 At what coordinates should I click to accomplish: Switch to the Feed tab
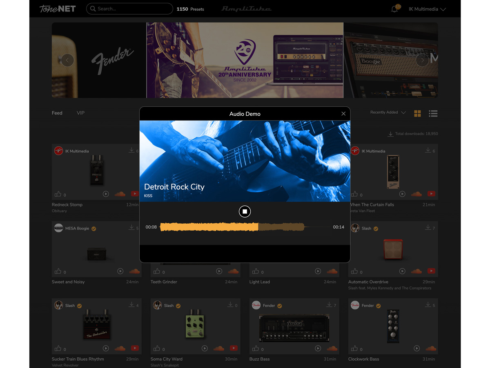[x=57, y=113]
